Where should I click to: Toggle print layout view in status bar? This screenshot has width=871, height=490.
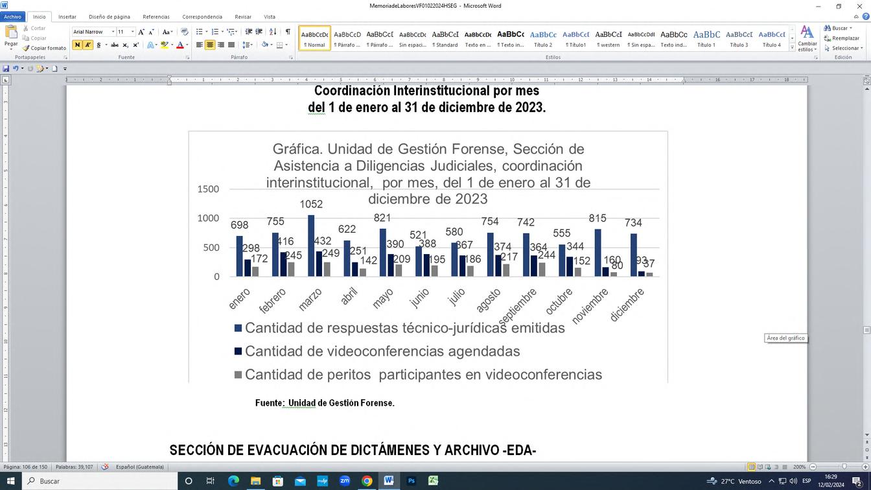click(752, 467)
